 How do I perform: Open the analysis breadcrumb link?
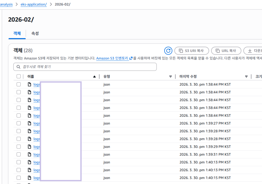(6, 4)
